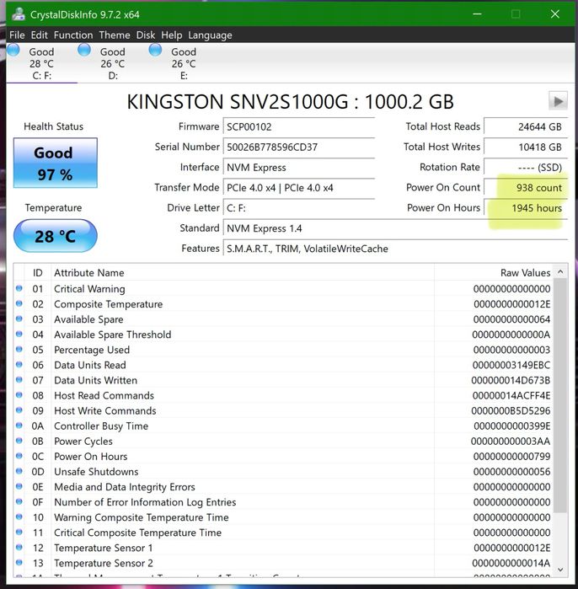Click the Serial Number field 50026B778596CD37
The image size is (578, 589).
coord(299,147)
